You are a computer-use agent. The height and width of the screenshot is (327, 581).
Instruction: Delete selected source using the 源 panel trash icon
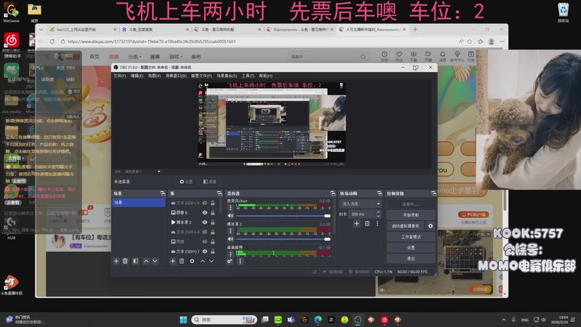point(182,261)
